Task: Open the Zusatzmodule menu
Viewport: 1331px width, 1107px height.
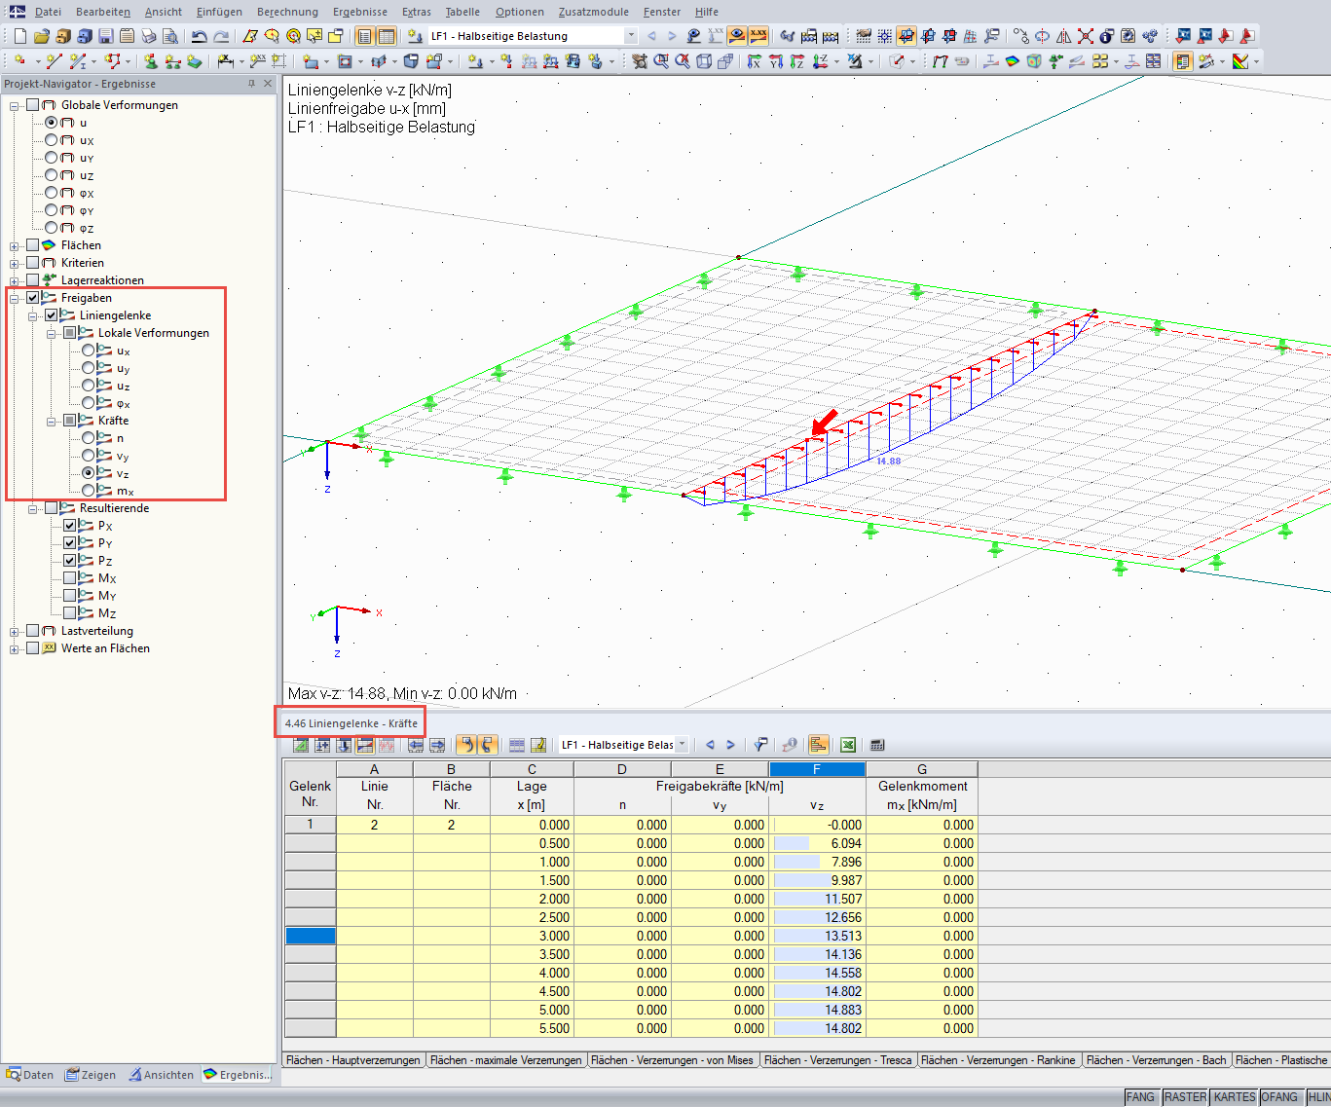Action: click(x=594, y=12)
